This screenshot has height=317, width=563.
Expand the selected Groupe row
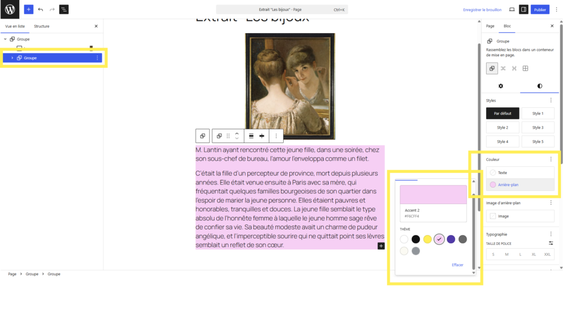click(12, 58)
